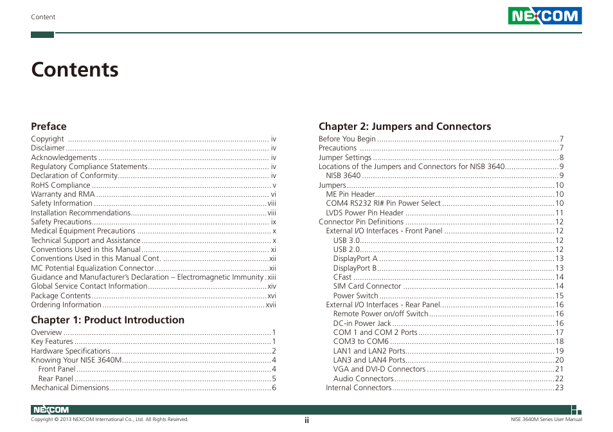
Task: Open COM 1 and COM 2 Ports entry
Action: click(x=449, y=332)
